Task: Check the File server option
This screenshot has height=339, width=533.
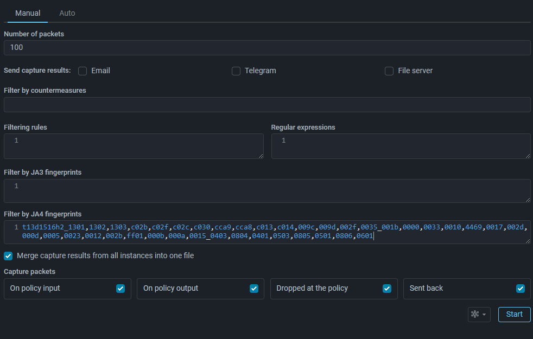Action: (389, 71)
